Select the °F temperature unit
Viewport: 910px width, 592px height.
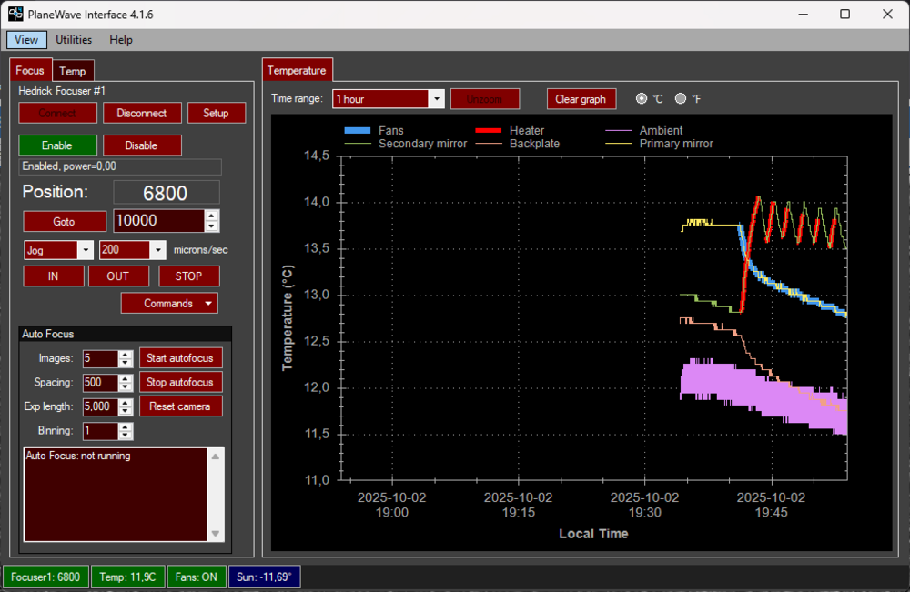pyautogui.click(x=680, y=98)
